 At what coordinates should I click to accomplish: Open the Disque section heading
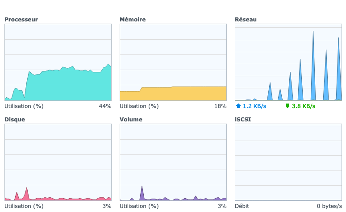click(15, 120)
